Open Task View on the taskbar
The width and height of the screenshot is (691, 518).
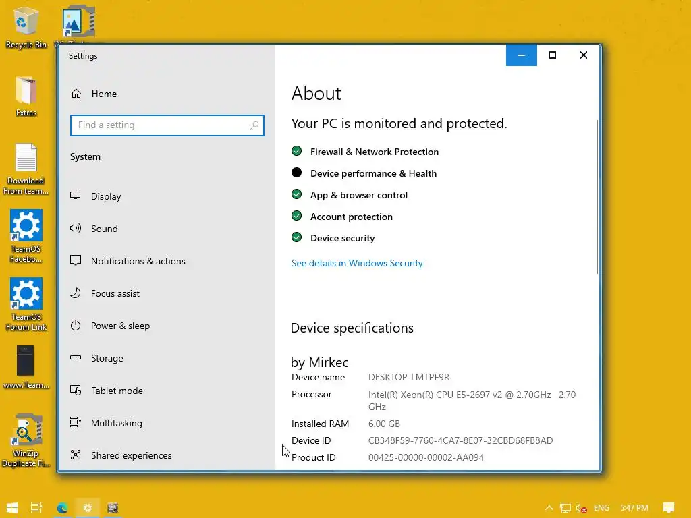[36, 508]
